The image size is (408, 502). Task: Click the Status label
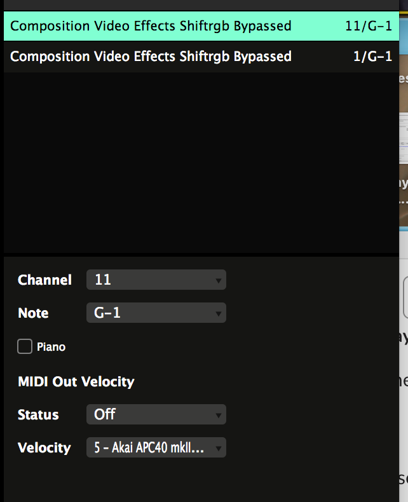click(x=38, y=415)
